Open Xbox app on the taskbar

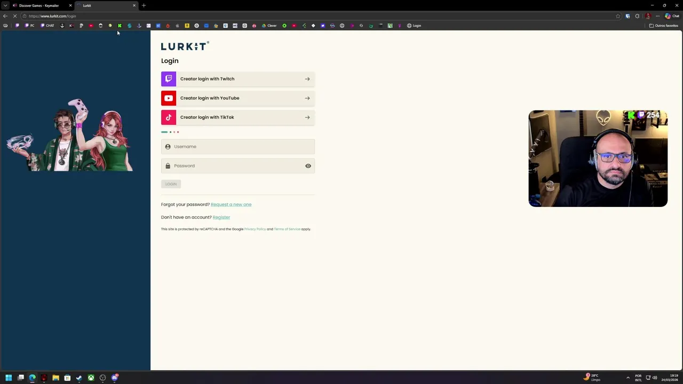(x=91, y=378)
